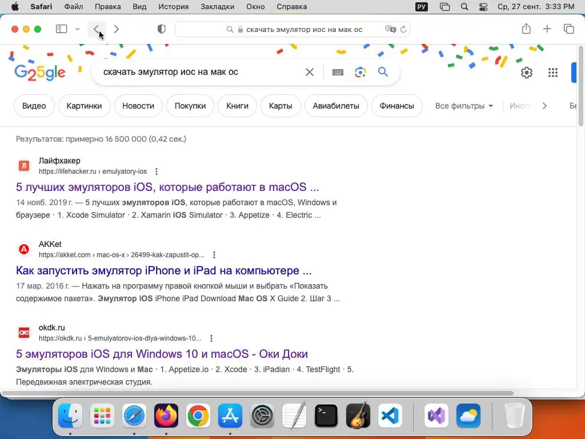
Task: Click the Лайфхакер site favicon
Action: coord(24,166)
